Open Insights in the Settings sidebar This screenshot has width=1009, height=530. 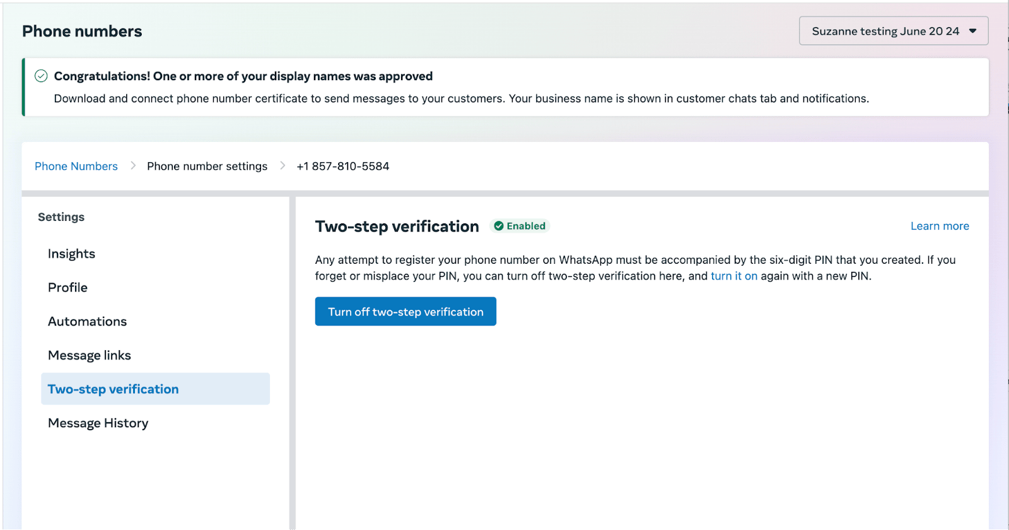point(71,254)
